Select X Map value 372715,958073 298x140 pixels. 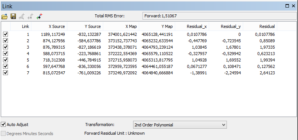[x=123, y=60]
